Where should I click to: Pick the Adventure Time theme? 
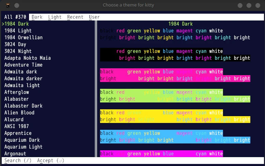(x=23, y=65)
